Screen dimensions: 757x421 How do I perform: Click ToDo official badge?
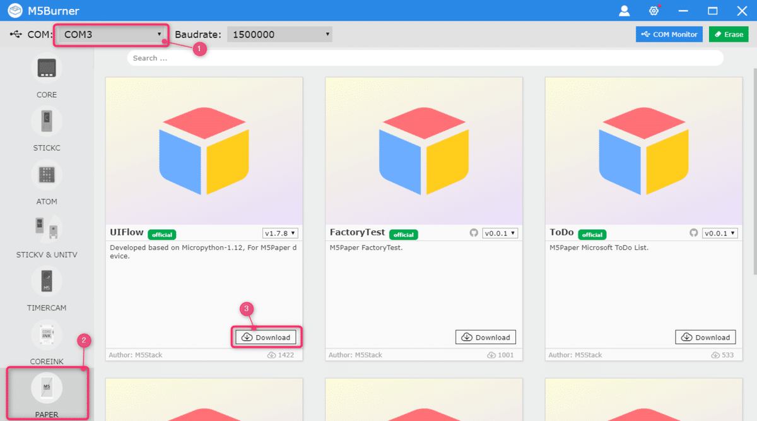click(592, 235)
